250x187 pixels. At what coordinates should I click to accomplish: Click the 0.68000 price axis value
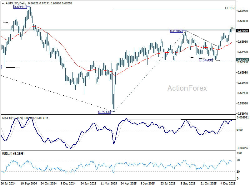pyautogui.click(x=243, y=21)
